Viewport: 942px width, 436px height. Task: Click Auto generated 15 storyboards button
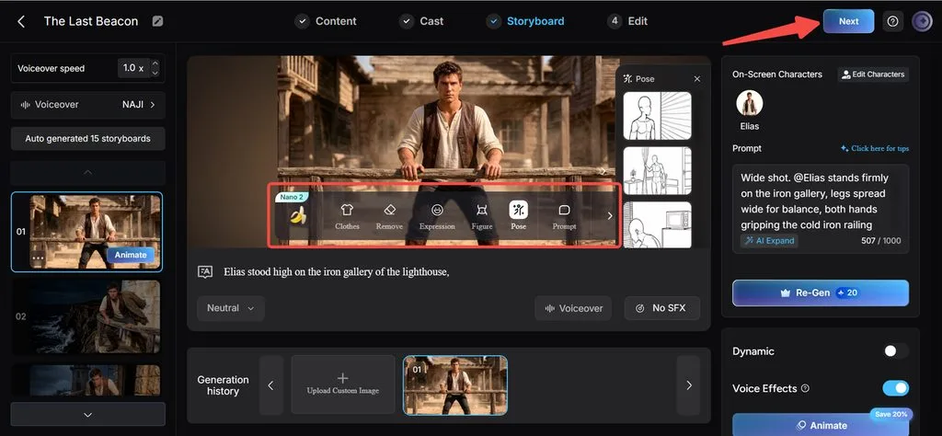point(87,139)
